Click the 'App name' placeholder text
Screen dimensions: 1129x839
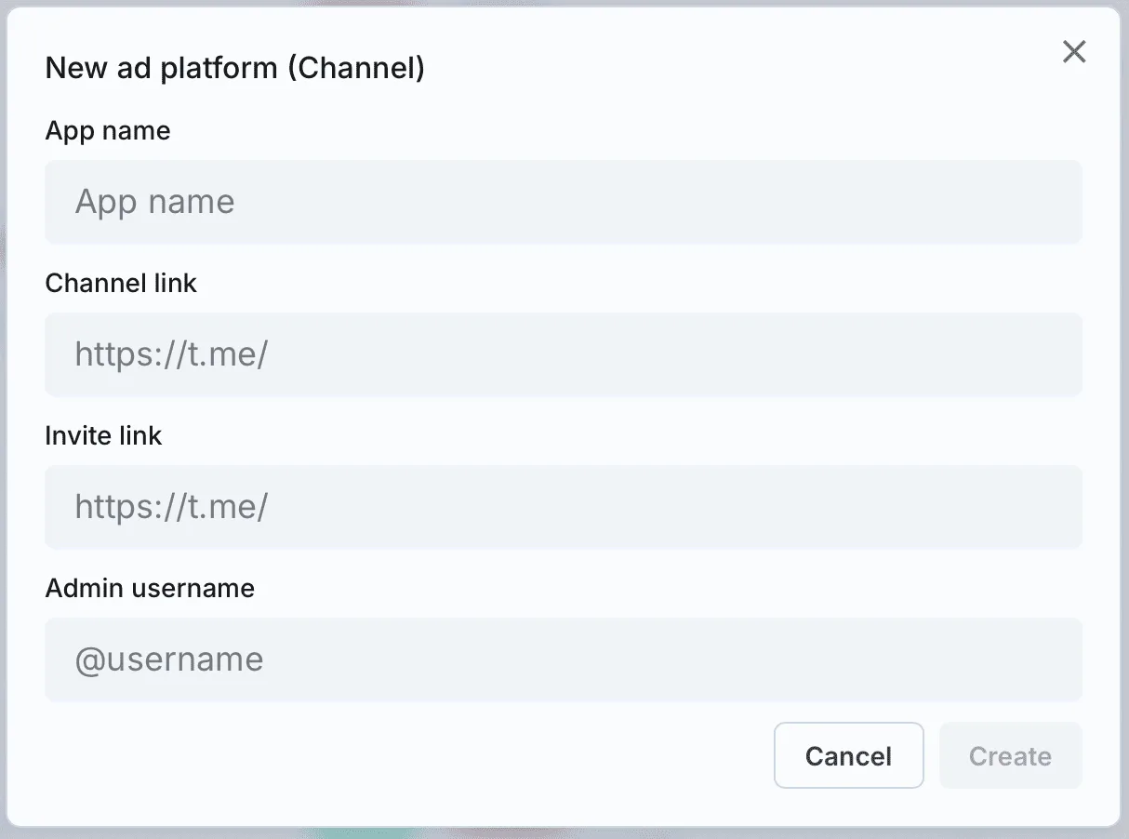point(154,202)
